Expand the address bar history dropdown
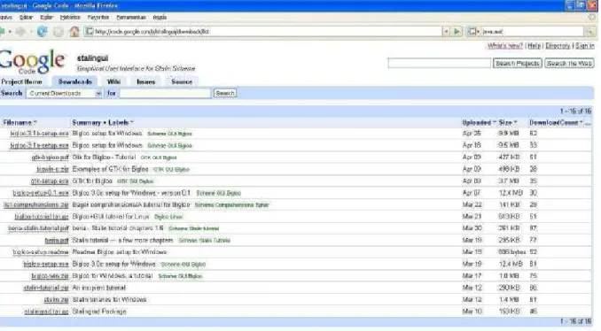Image resolution: width=601 pixels, height=331 pixels. point(446,32)
